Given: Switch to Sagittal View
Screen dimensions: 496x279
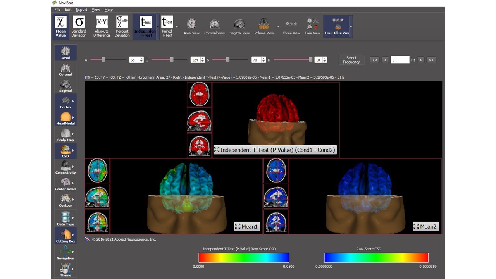Looking at the screenshot, I should pos(239,27).
